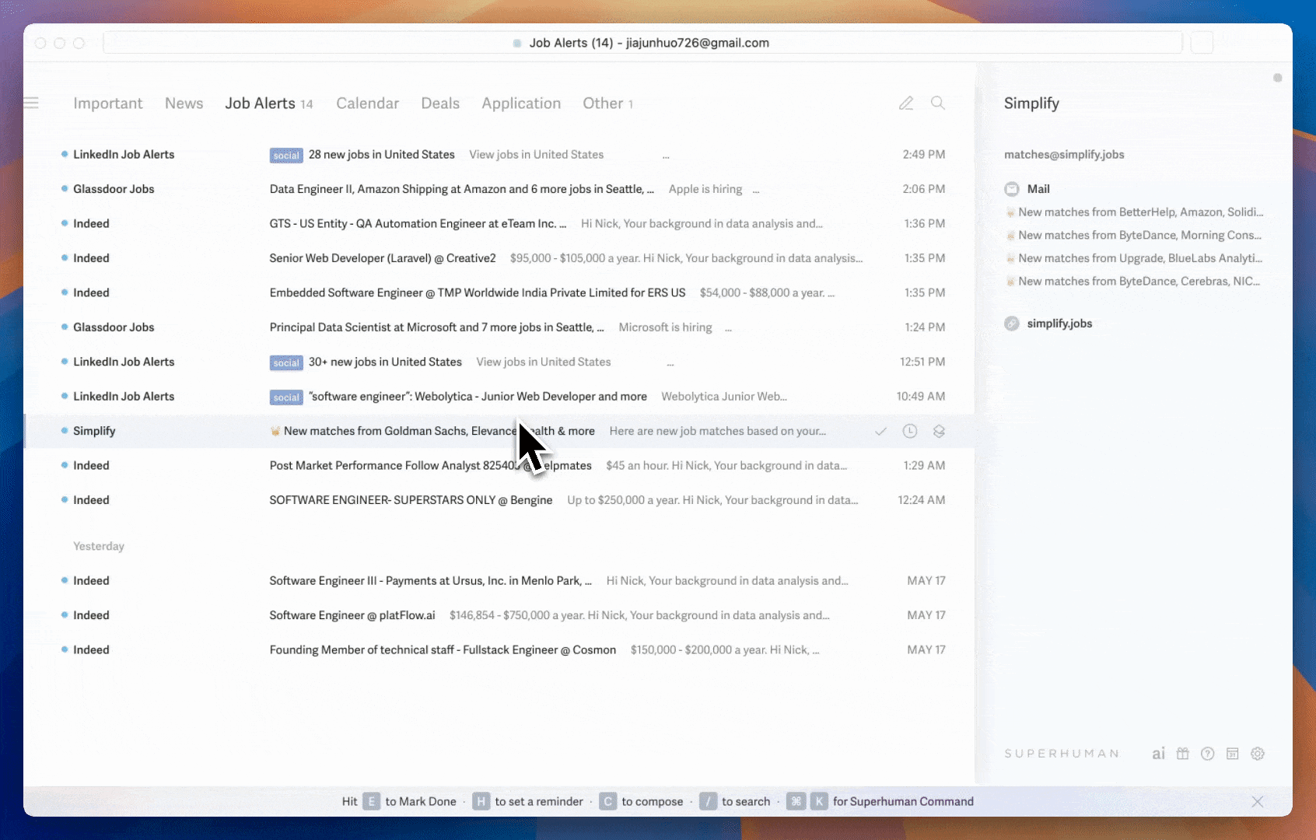
Task: Set a reminder using the clock icon
Action: tap(909, 431)
